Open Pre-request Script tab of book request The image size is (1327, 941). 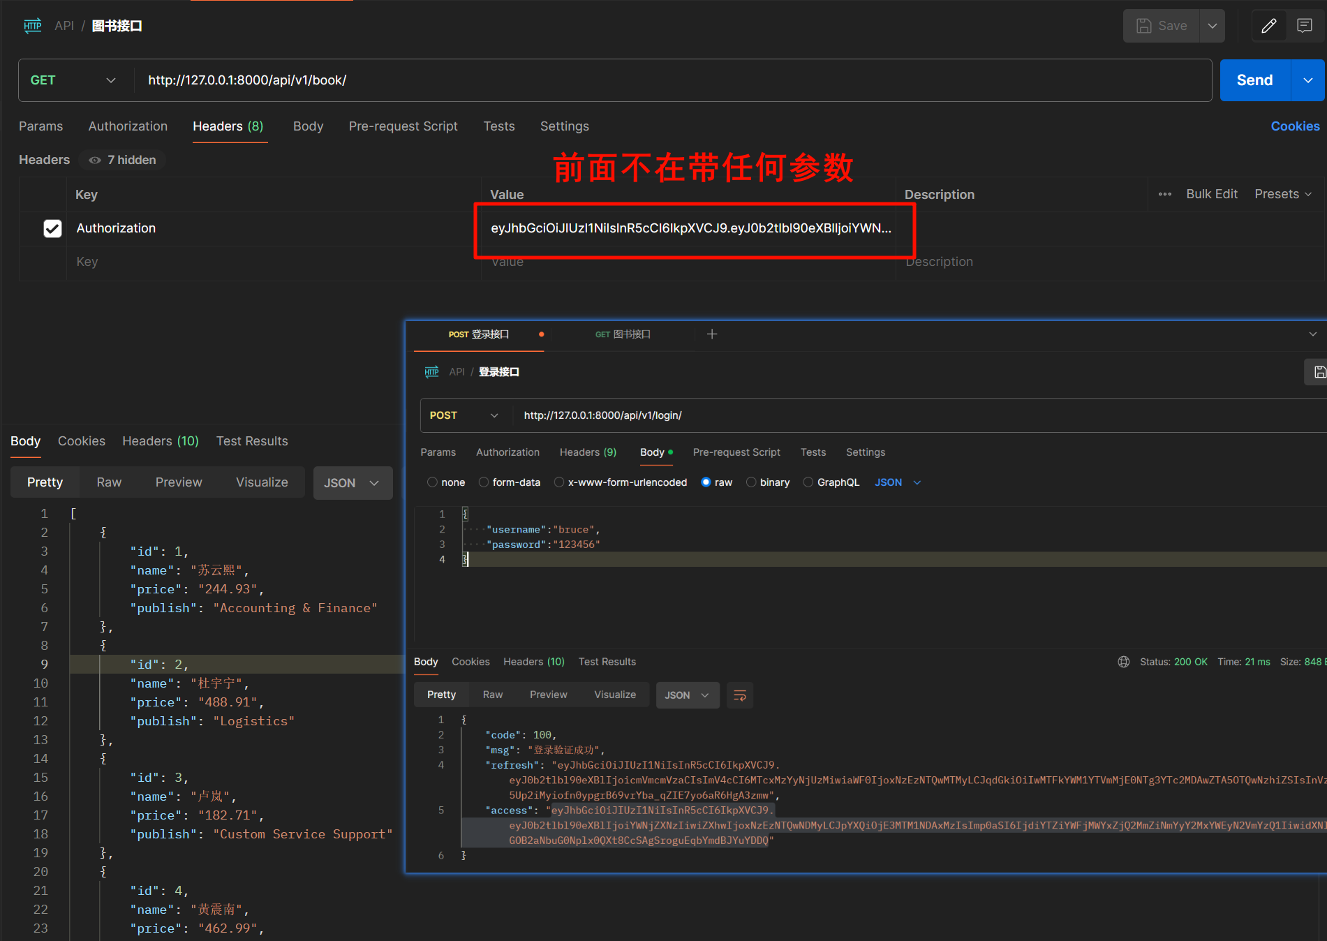pyautogui.click(x=403, y=126)
